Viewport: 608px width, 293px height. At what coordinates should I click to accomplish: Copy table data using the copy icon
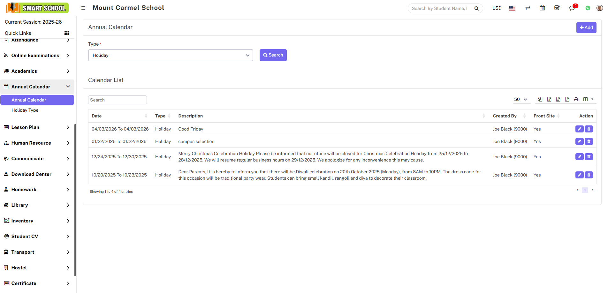(540, 99)
